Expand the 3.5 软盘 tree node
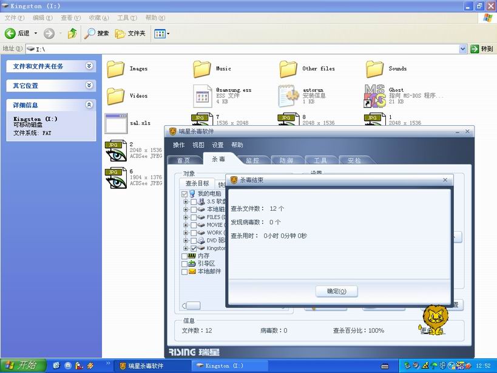 (x=186, y=202)
